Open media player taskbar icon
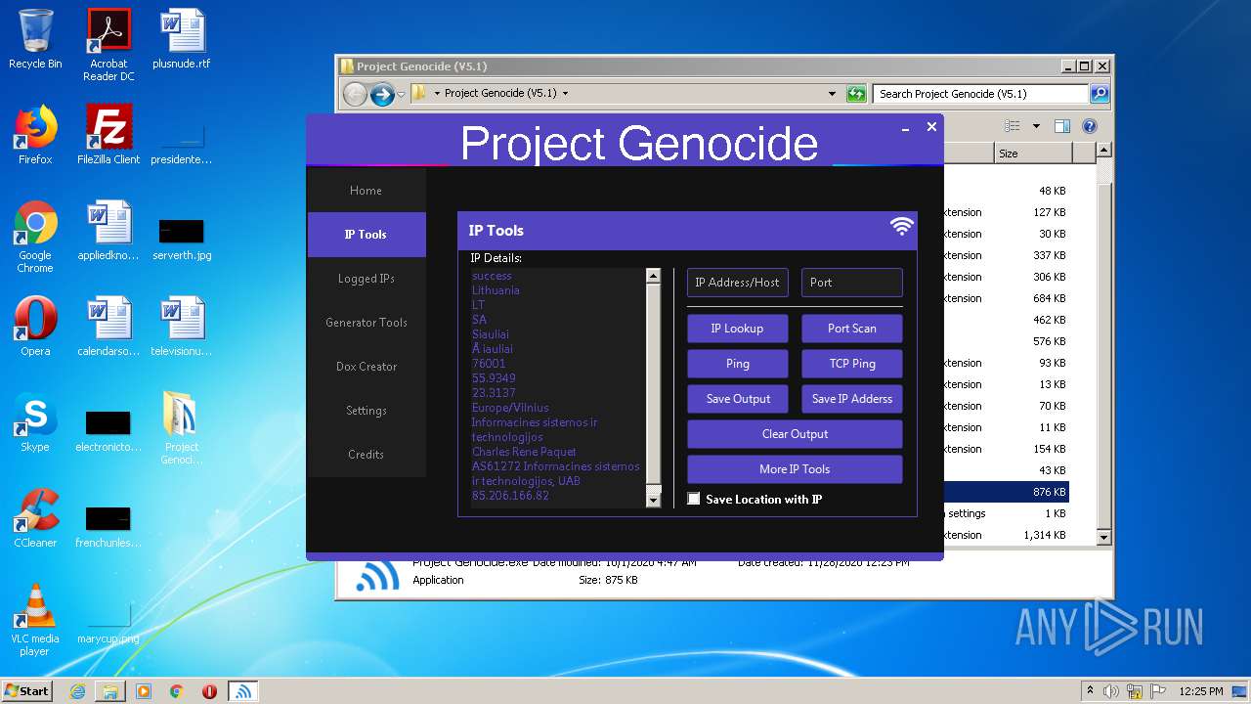Screen dimensions: 1251x704 (144, 691)
